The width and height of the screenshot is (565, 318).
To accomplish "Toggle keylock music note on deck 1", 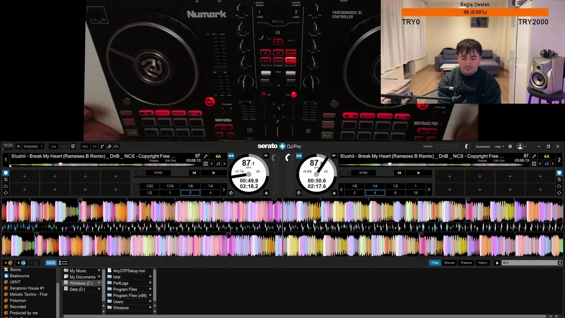I will pyautogui.click(x=218, y=163).
